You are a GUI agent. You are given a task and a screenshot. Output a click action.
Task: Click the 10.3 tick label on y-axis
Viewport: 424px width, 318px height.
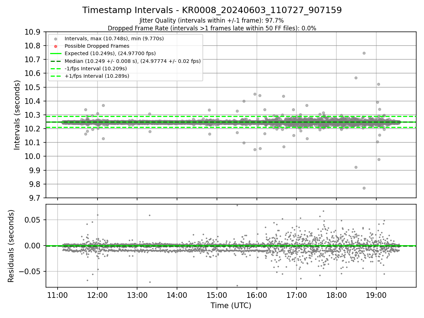coord(33,115)
